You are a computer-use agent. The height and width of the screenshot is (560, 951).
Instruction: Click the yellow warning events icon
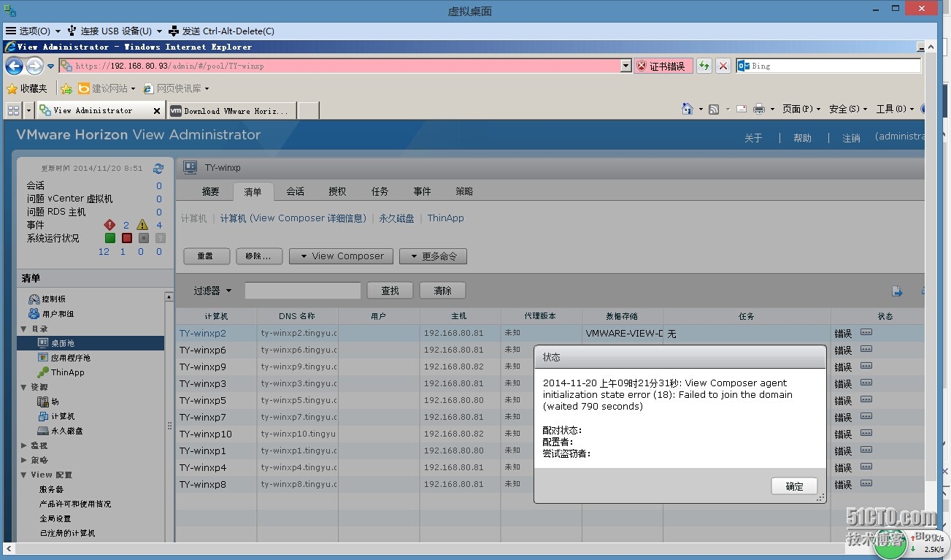click(x=142, y=225)
